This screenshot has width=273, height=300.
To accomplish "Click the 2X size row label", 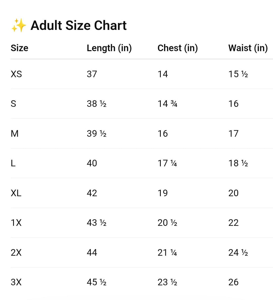I will (16, 252).
